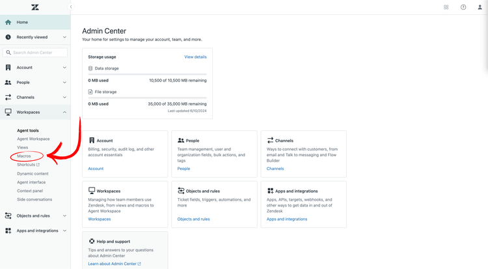This screenshot has height=269, width=488.
Task: Open Agent interface settings
Action: pyautogui.click(x=31, y=182)
